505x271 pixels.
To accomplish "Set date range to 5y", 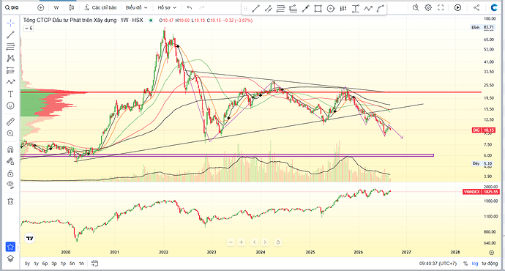I will pos(27,264).
